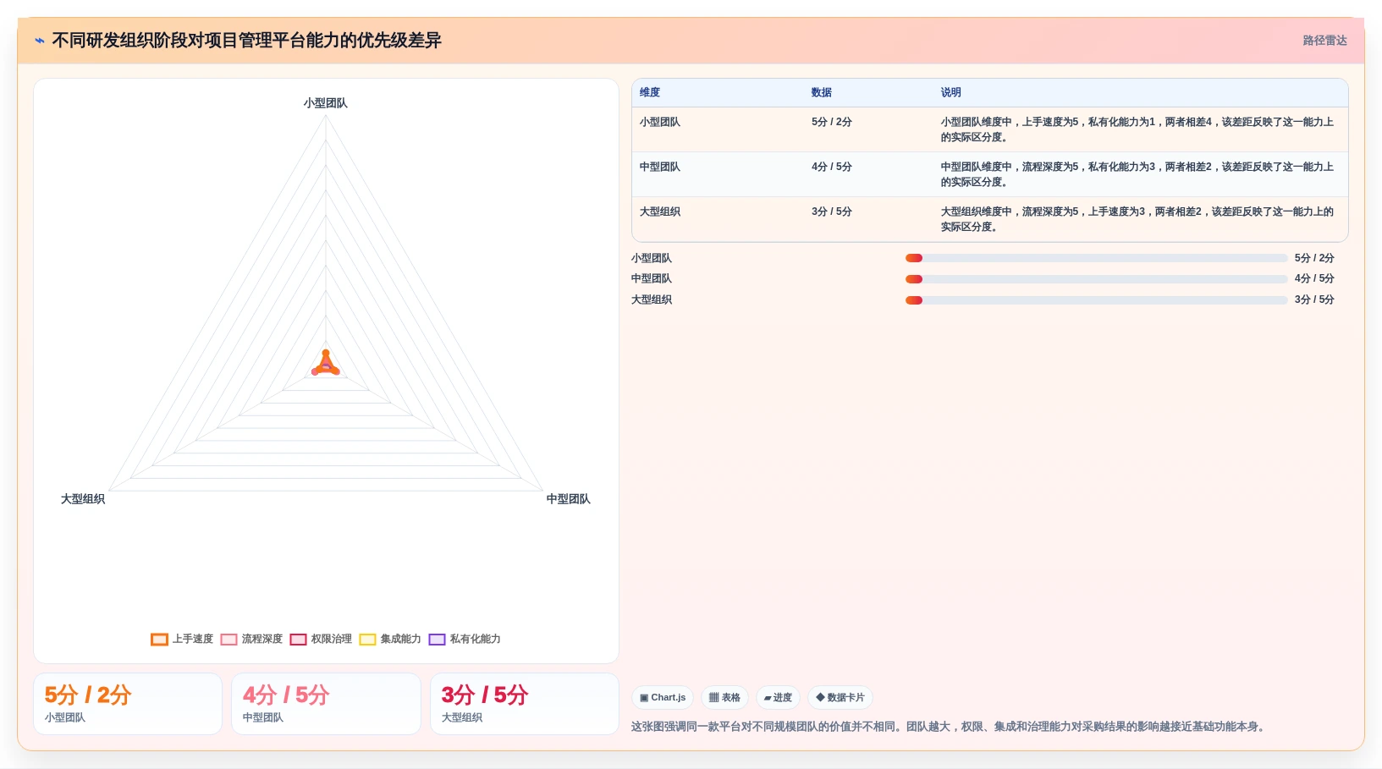This screenshot has width=1382, height=769.
Task: Click the 3分 / 5分 value after progress bar
Action: 1314,299
